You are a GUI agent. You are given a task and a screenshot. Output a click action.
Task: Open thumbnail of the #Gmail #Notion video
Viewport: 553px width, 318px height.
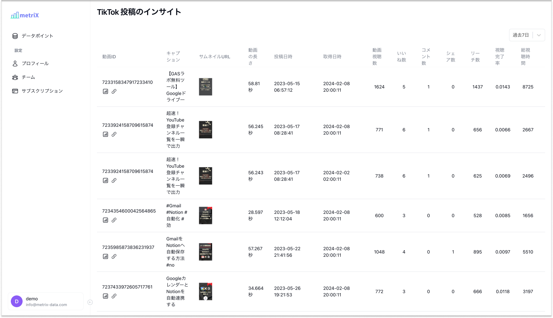tap(205, 215)
